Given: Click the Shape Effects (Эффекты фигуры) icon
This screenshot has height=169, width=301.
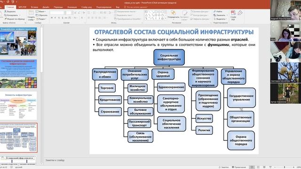Looking at the screenshot, I should coord(191,19).
